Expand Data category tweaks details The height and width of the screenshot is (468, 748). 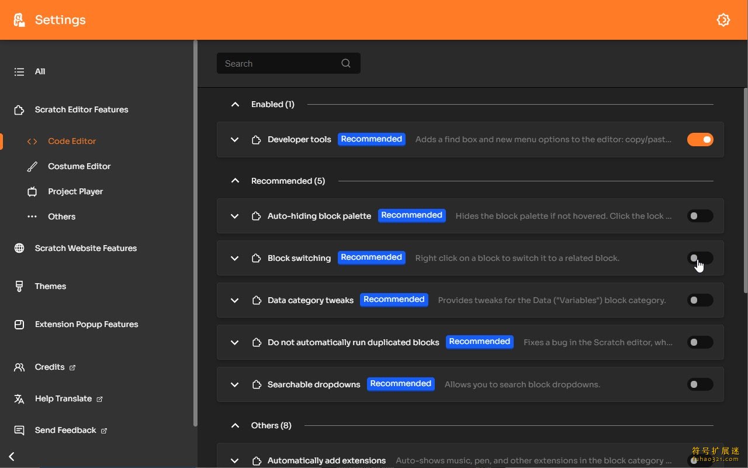[235, 301]
